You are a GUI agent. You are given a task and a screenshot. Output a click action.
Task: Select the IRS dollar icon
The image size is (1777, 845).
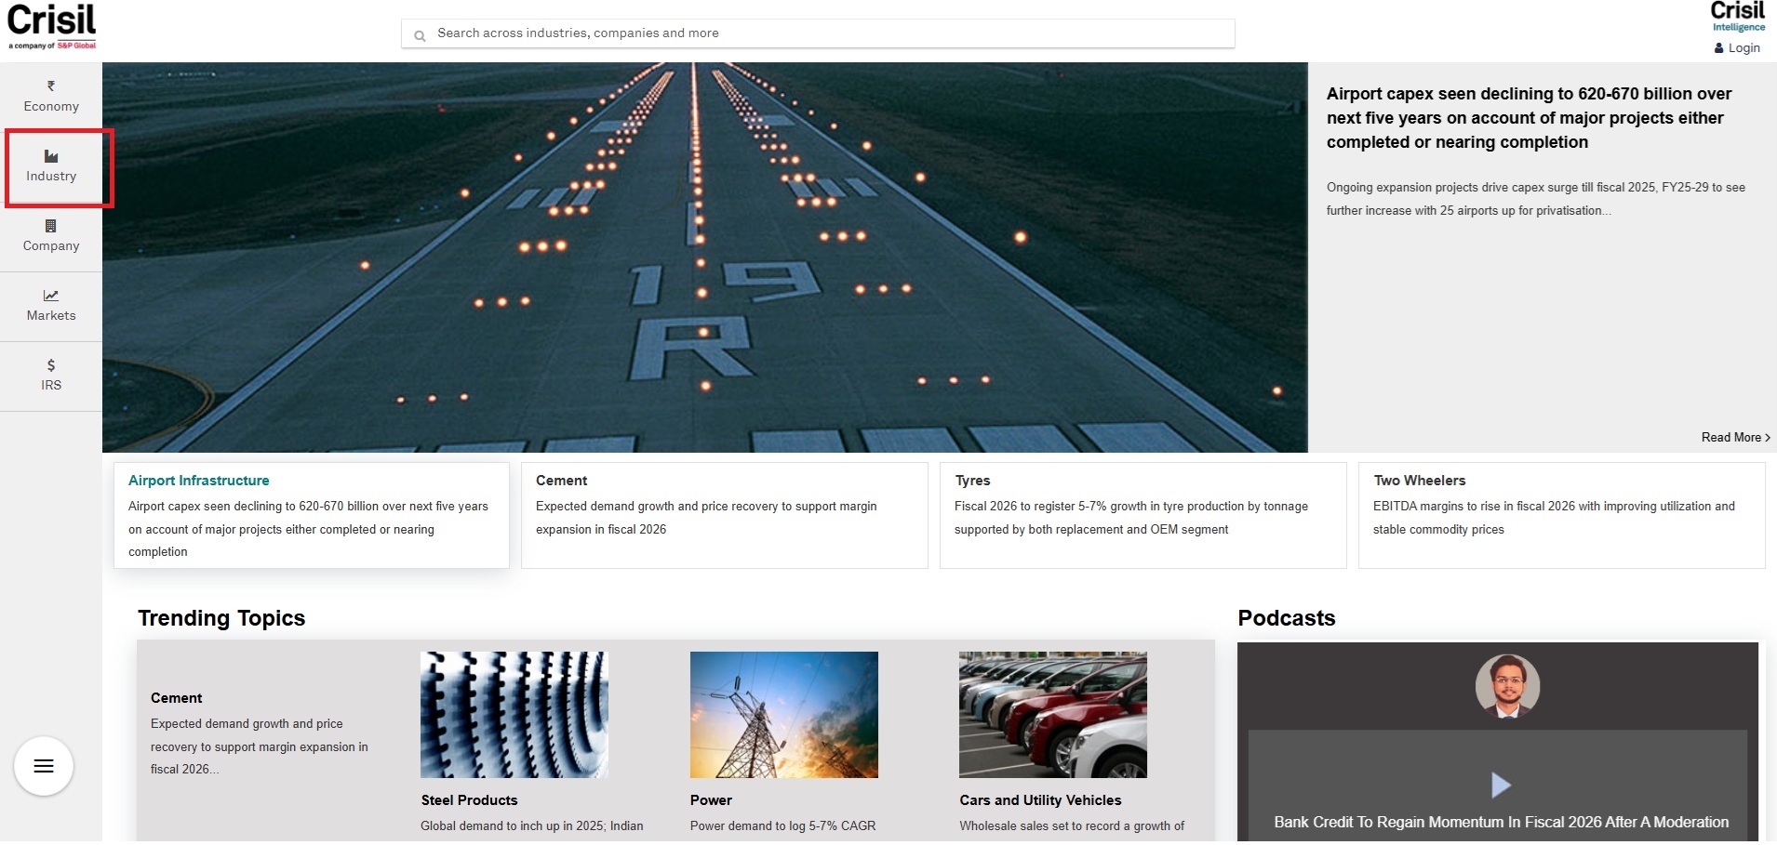[x=51, y=365]
